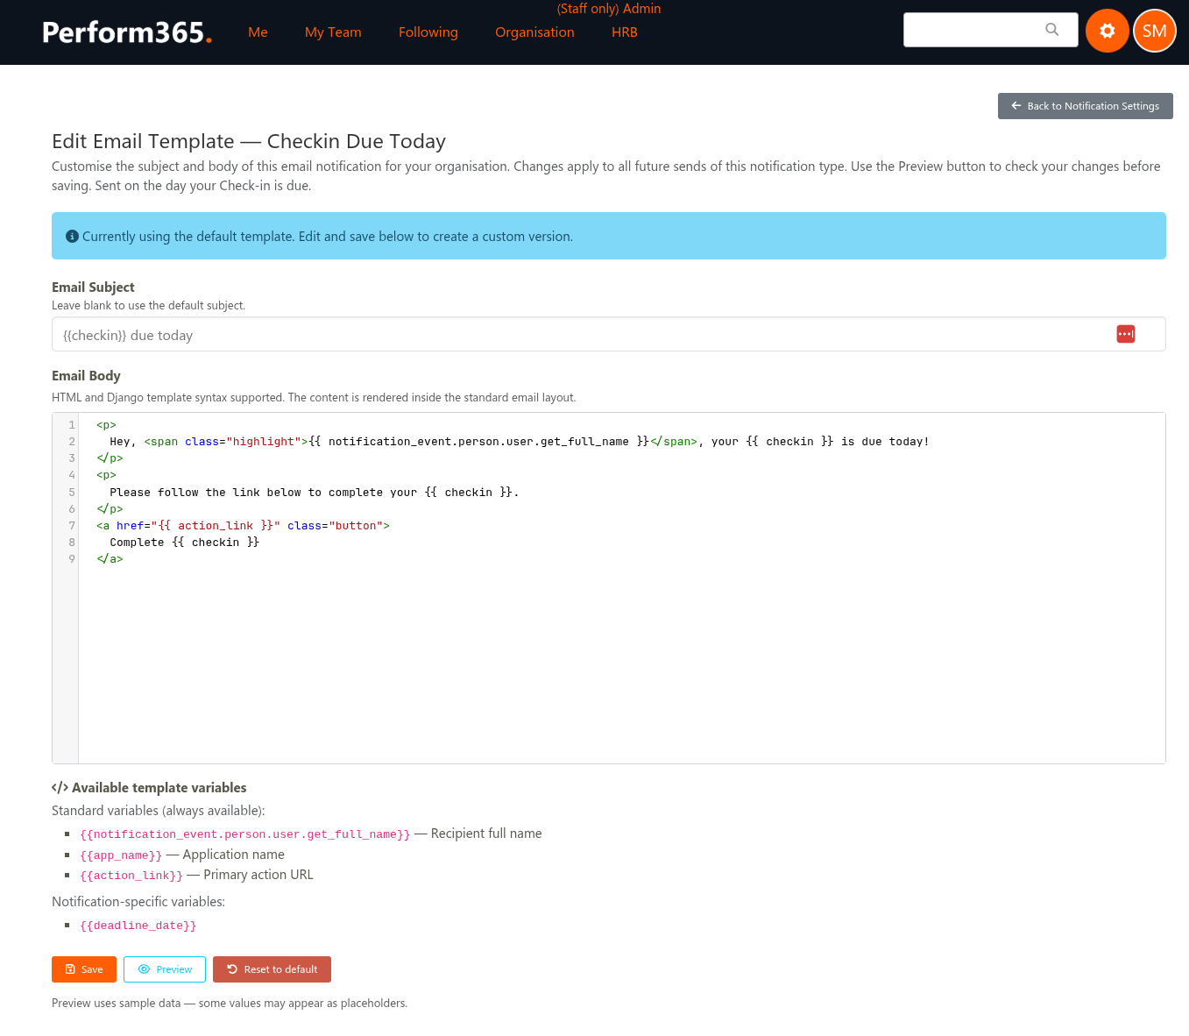Click the 'Notification-specific variables:' label
This screenshot has height=1036, width=1189.
[138, 902]
